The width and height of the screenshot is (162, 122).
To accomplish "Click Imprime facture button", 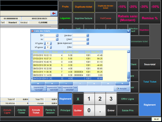I will pyautogui.click(x=84, y=18).
